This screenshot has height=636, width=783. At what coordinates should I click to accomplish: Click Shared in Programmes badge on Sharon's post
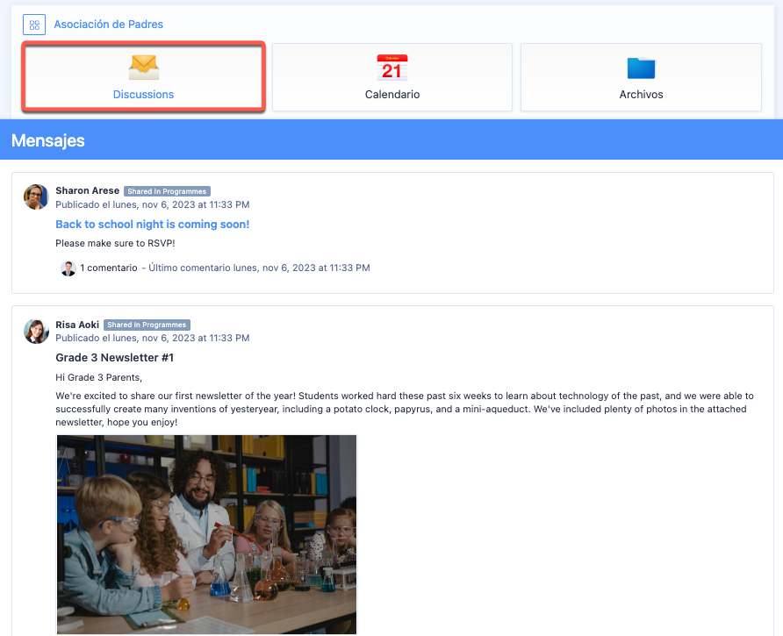click(x=167, y=191)
